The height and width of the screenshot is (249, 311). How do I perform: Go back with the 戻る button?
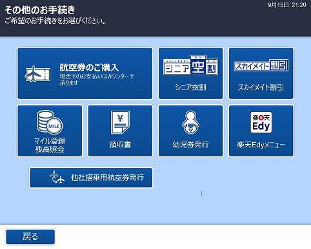click(x=30, y=237)
